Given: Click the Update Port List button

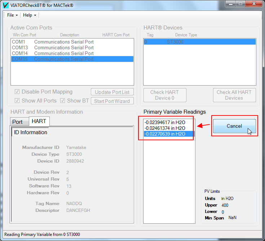Looking at the screenshot, I should tap(112, 92).
